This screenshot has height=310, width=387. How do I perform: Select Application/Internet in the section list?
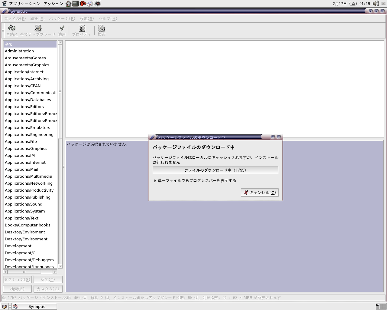[x=30, y=72]
